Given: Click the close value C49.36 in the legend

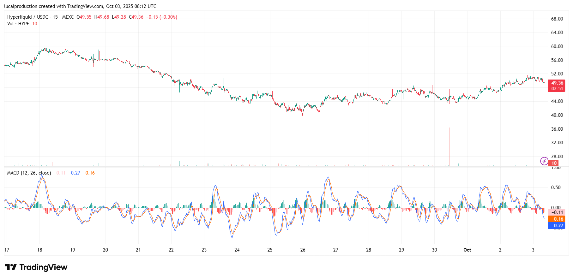Looking at the screenshot, I should tap(136, 17).
